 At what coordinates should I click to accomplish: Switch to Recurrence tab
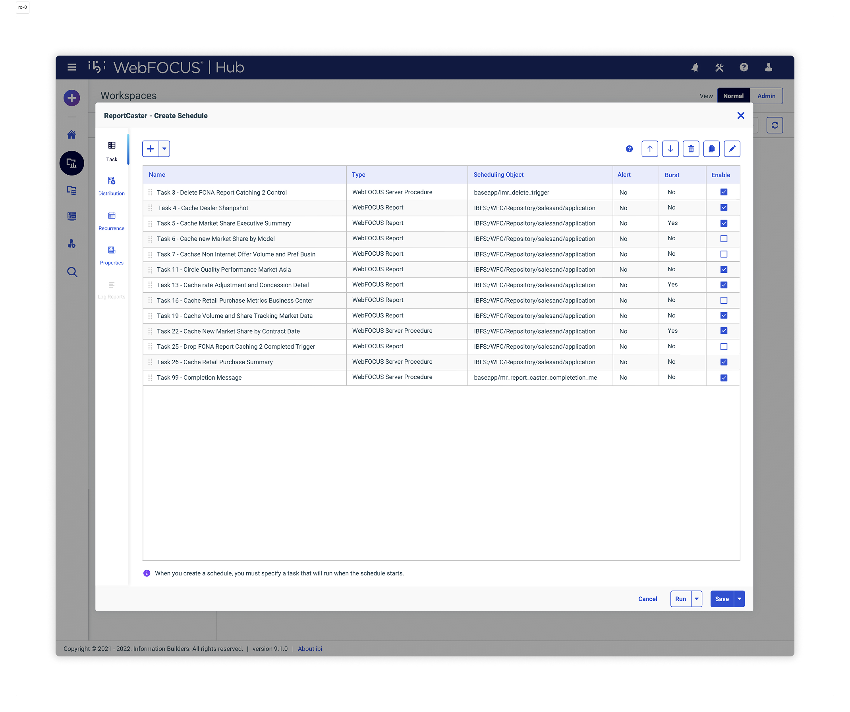pyautogui.click(x=112, y=221)
